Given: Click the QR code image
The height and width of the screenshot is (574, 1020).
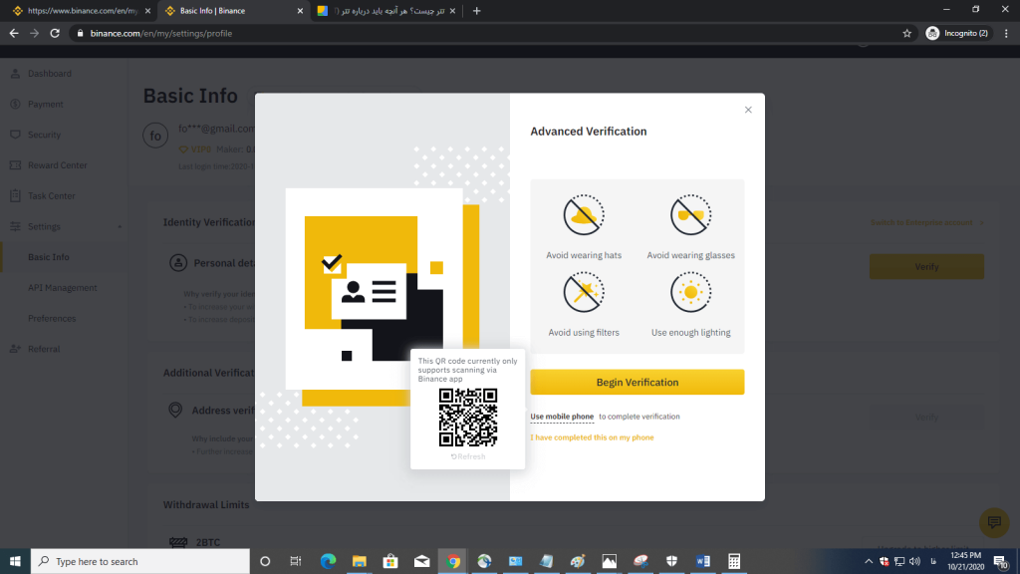Looking at the screenshot, I should click(x=468, y=418).
